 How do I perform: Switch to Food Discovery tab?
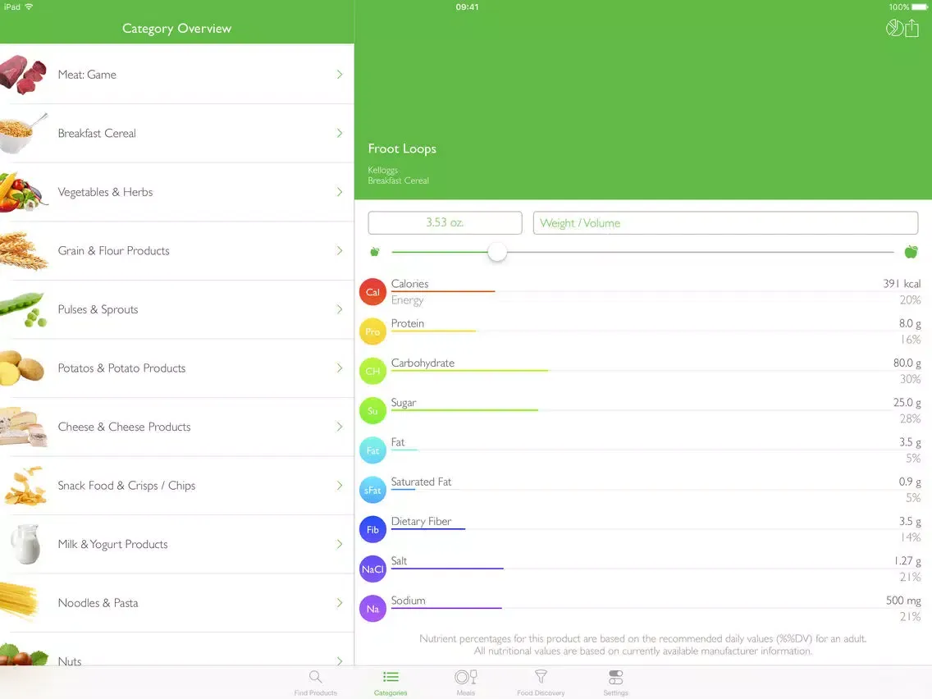coord(541,683)
